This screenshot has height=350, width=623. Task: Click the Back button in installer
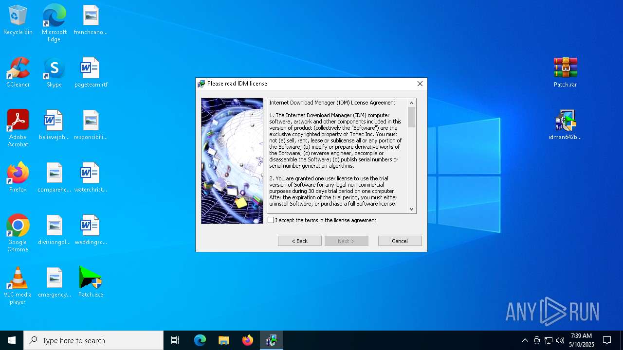(x=300, y=241)
